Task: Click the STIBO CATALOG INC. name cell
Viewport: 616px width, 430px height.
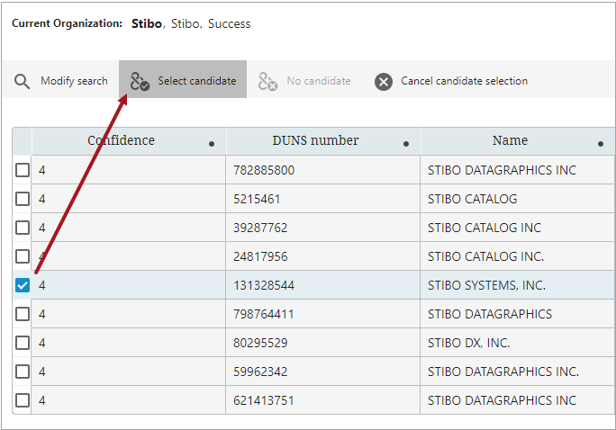Action: (x=485, y=256)
